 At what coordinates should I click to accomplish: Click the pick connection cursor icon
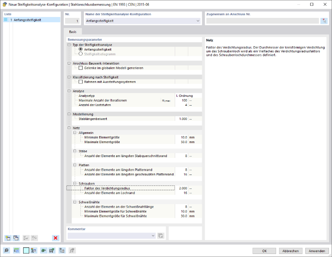324,21
